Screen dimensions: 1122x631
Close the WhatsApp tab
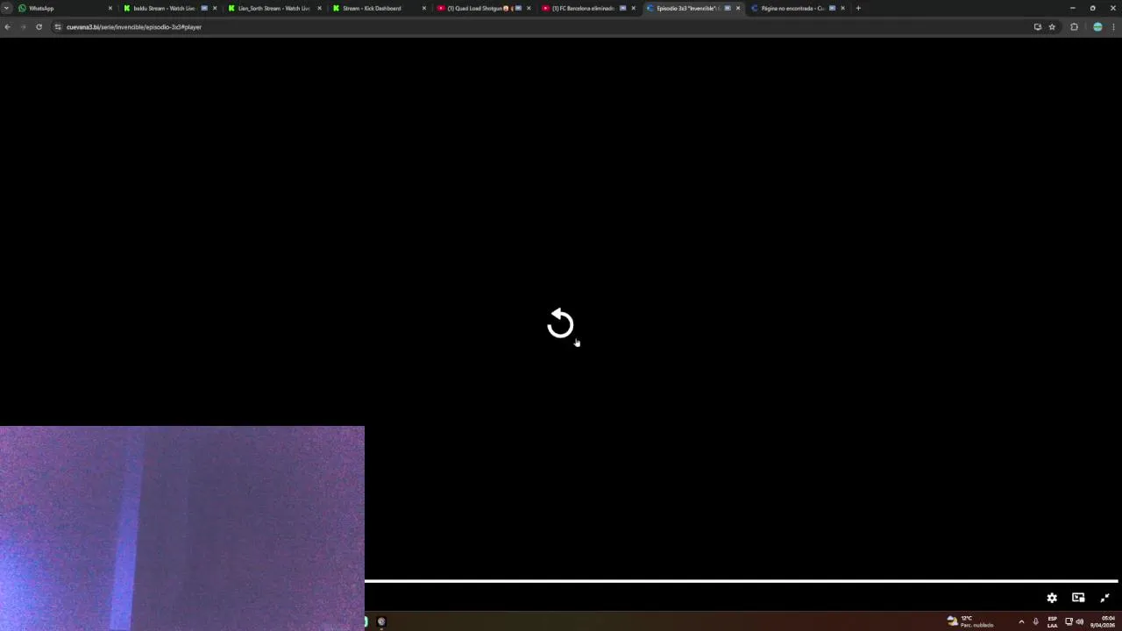pos(110,8)
